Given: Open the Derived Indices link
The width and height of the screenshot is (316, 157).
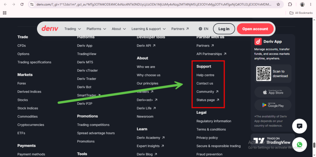Looking at the screenshot, I should [29, 92].
